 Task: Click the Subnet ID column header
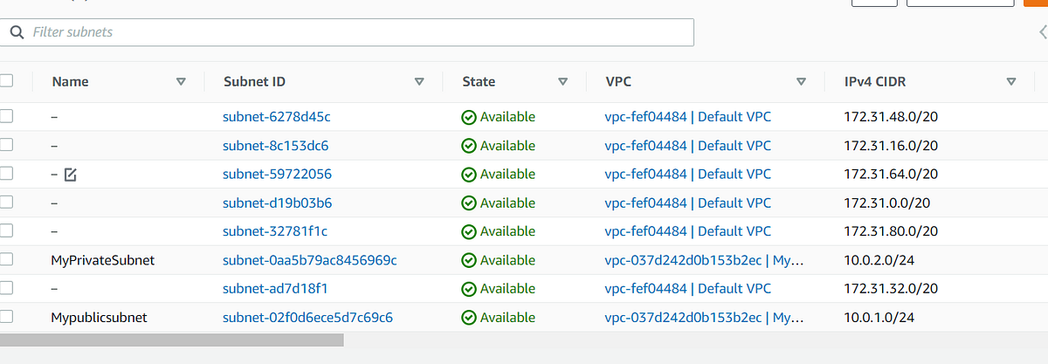coord(254,82)
